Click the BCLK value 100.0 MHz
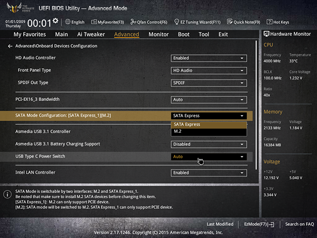 tap(273, 78)
